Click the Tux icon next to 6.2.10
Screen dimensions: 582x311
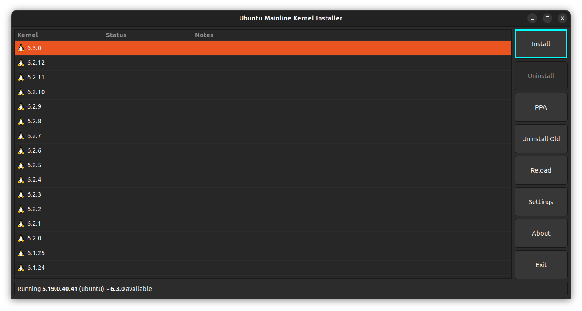20,92
